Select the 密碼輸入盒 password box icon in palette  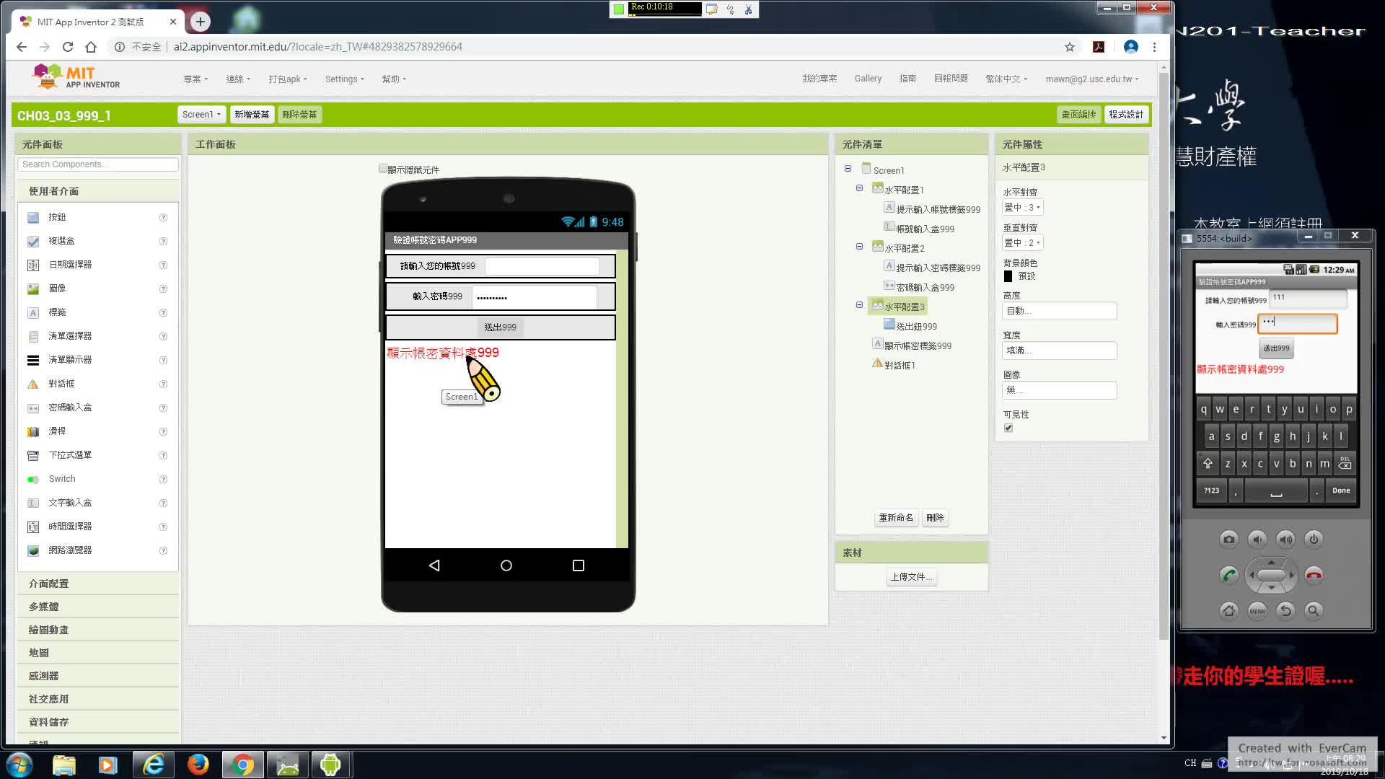point(33,408)
